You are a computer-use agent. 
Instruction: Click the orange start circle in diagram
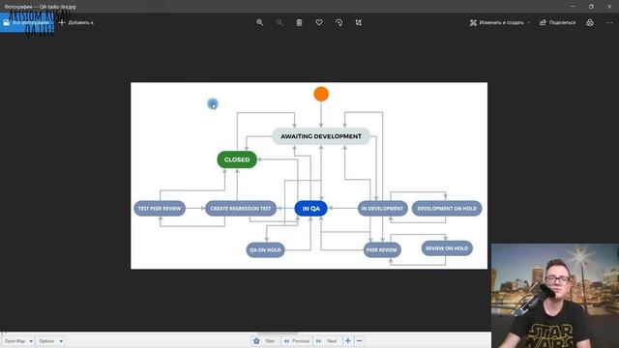321,94
